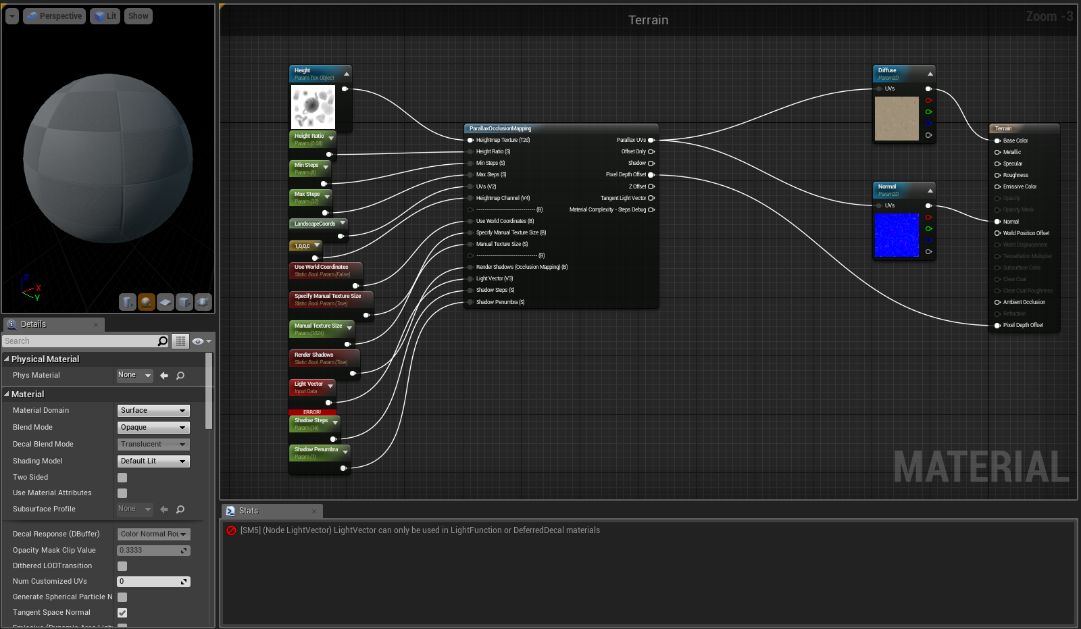This screenshot has height=629, width=1081.
Task: Click Normal node red channel output pin
Action: click(x=929, y=218)
